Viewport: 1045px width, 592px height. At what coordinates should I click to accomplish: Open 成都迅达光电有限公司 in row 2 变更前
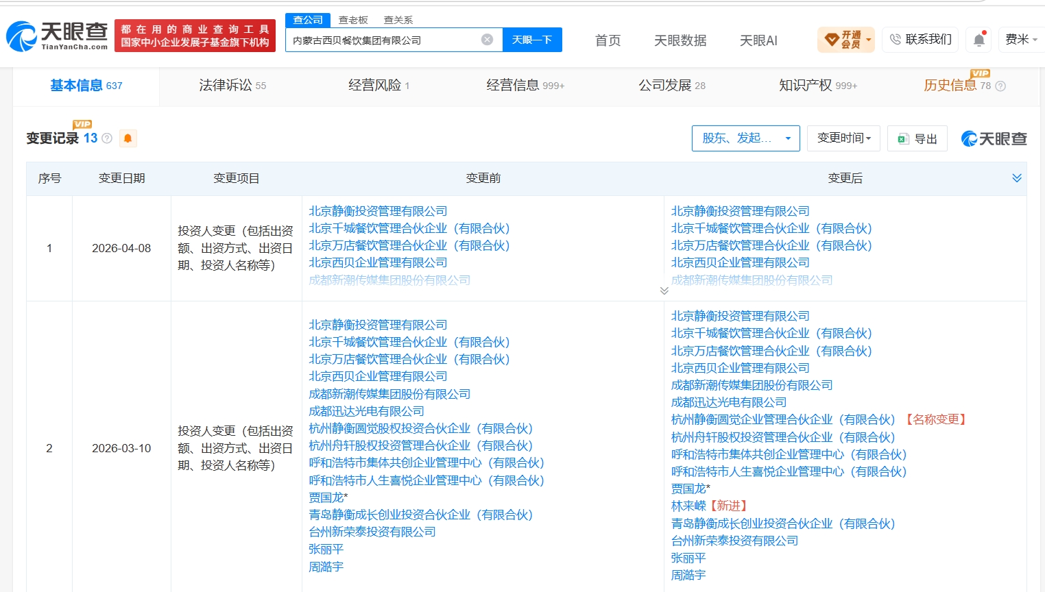click(x=366, y=411)
